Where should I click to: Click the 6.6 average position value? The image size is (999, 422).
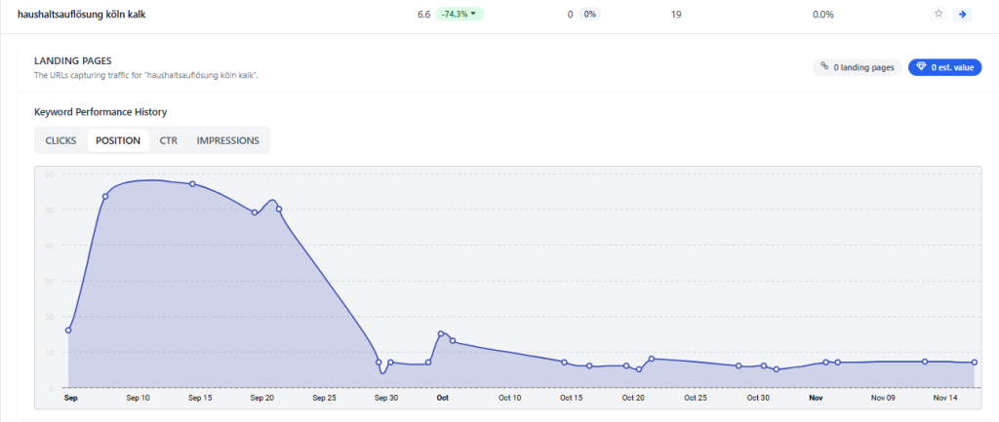(423, 14)
